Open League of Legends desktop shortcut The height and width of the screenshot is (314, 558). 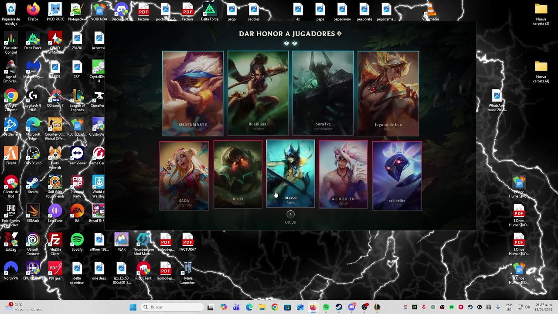[77, 100]
